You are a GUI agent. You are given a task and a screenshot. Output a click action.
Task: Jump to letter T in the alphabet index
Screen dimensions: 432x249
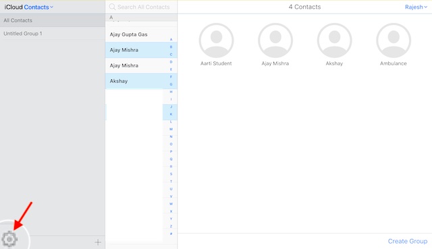click(171, 182)
